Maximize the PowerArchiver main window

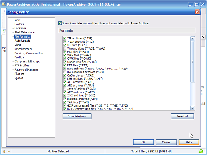[x=197, y=5]
